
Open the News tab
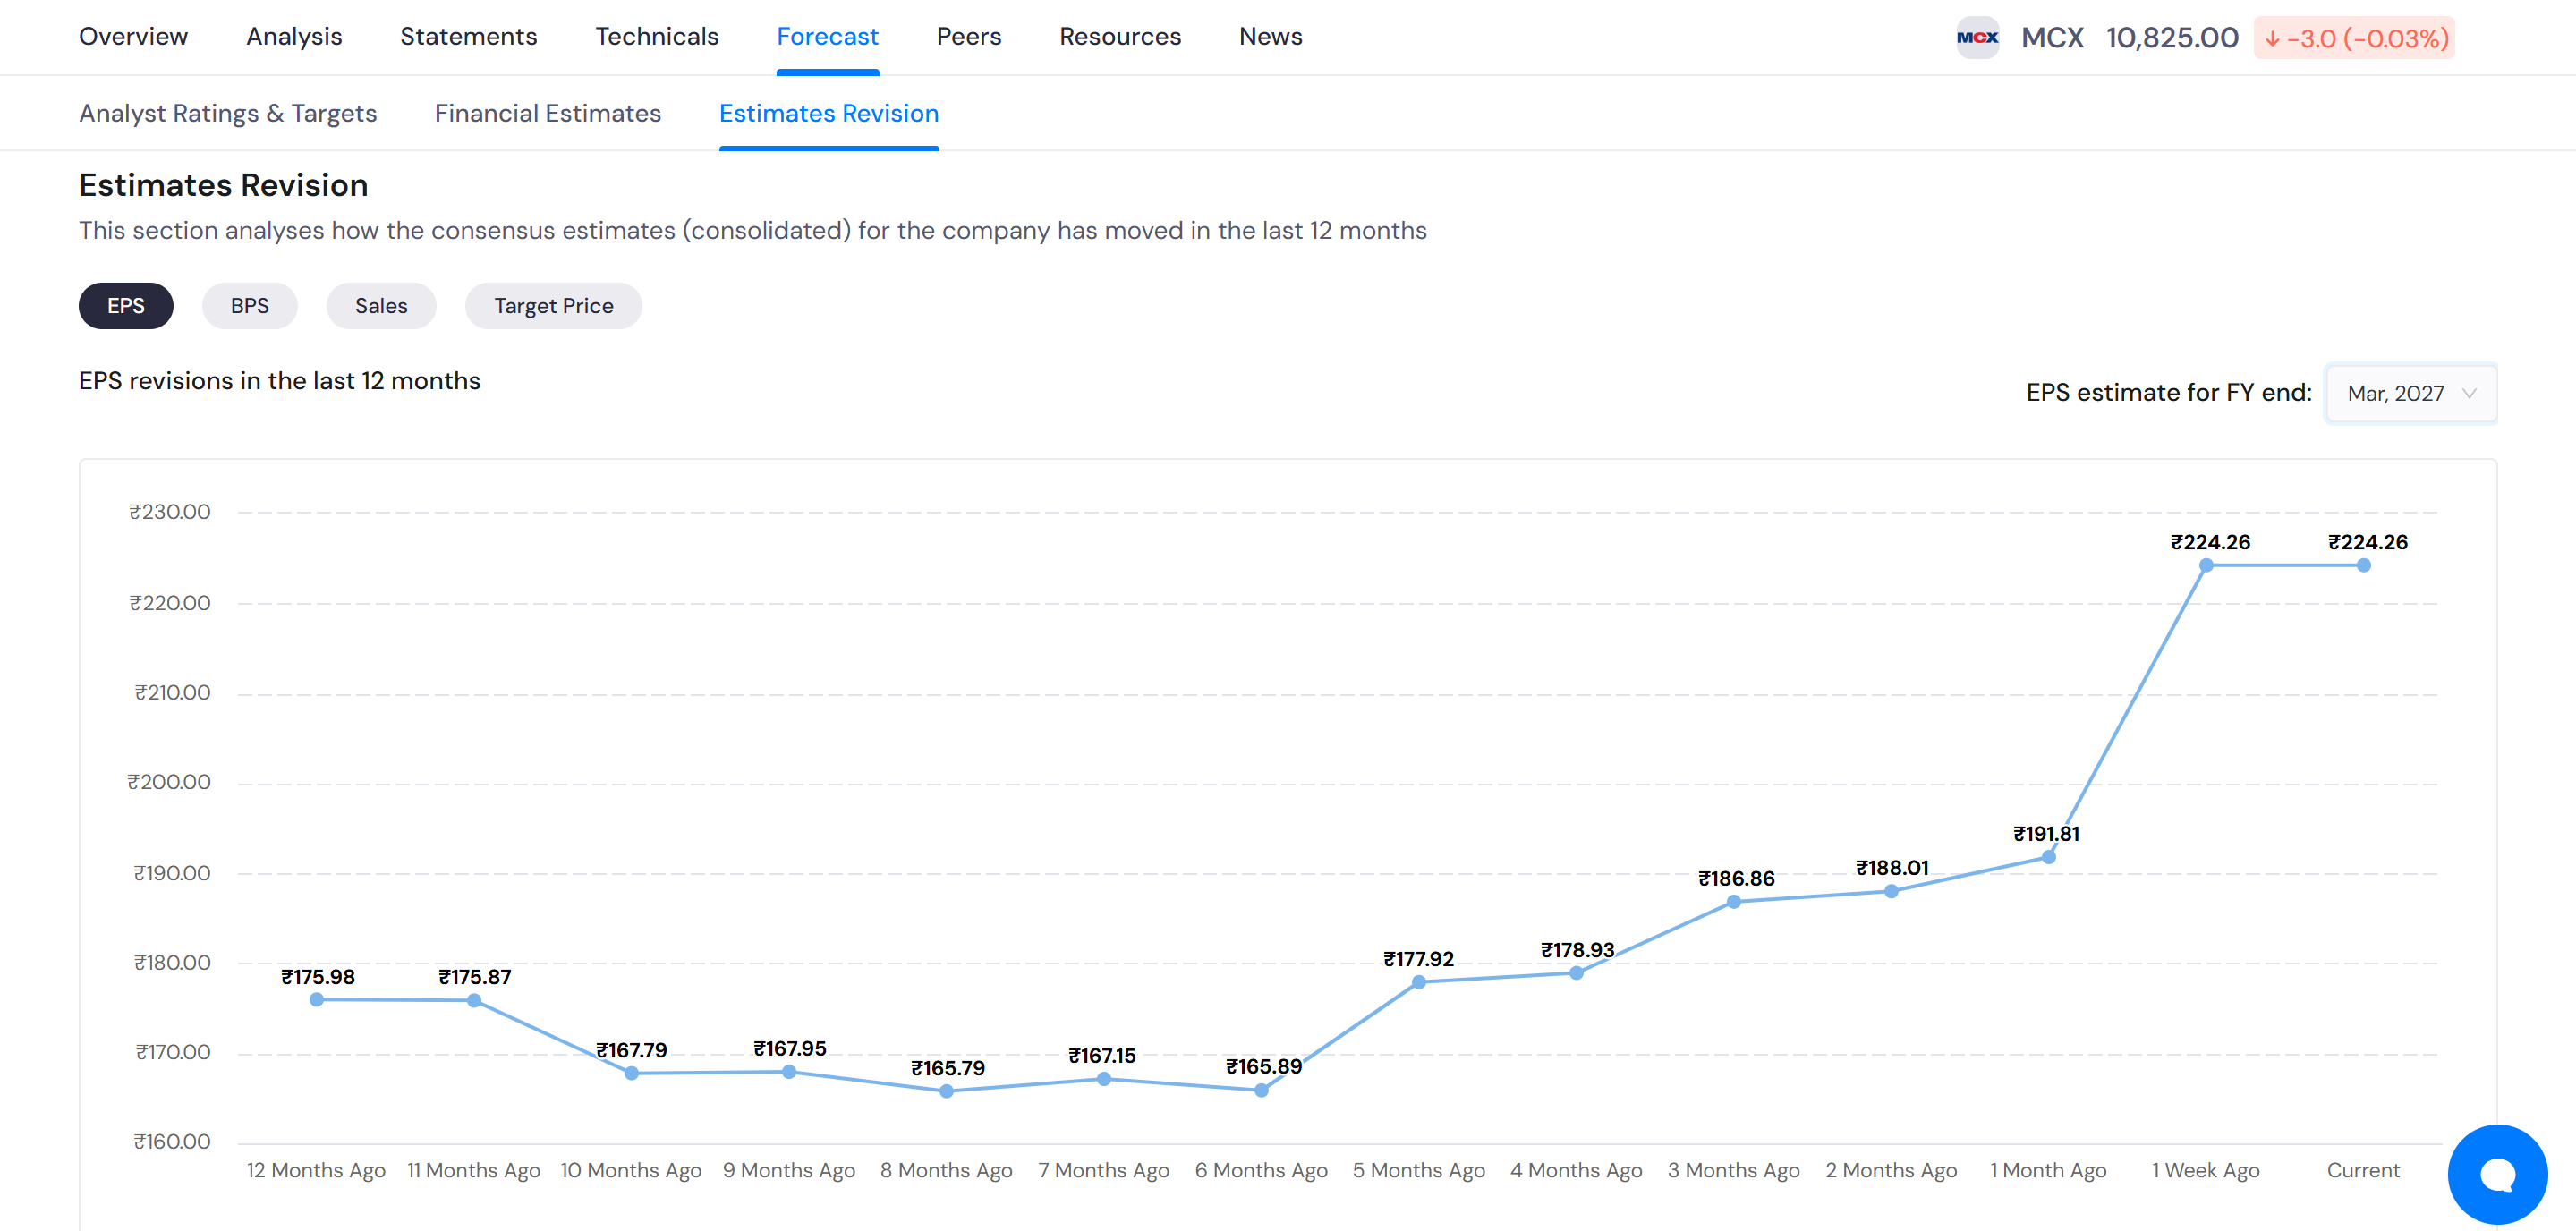click(x=1270, y=36)
